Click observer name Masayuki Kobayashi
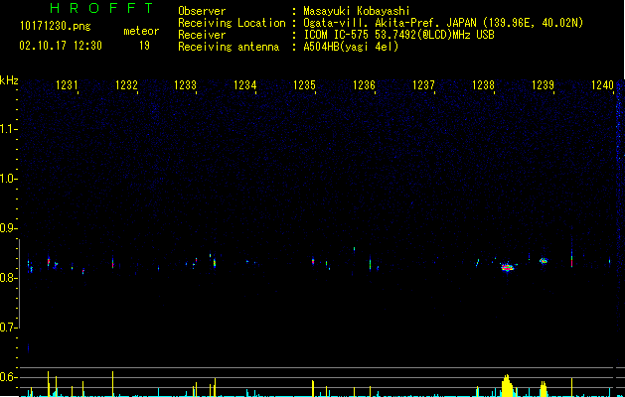Image resolution: width=625 pixels, height=397 pixels. pyautogui.click(x=357, y=11)
